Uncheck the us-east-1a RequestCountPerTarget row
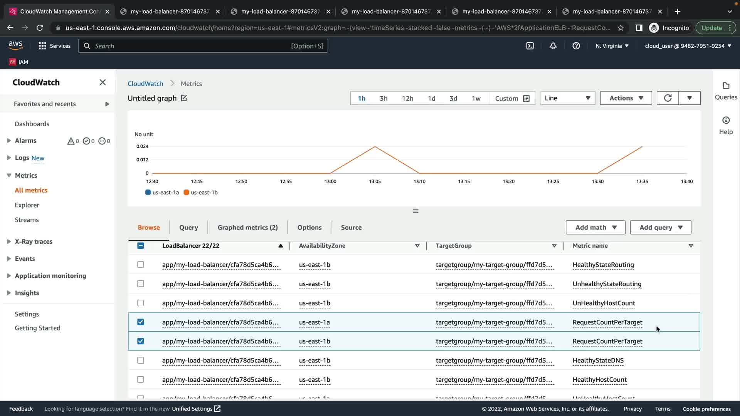This screenshot has width=740, height=416. coord(141,322)
